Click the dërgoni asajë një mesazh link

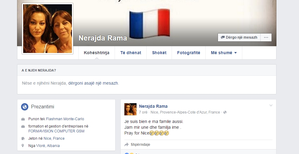click(x=93, y=83)
